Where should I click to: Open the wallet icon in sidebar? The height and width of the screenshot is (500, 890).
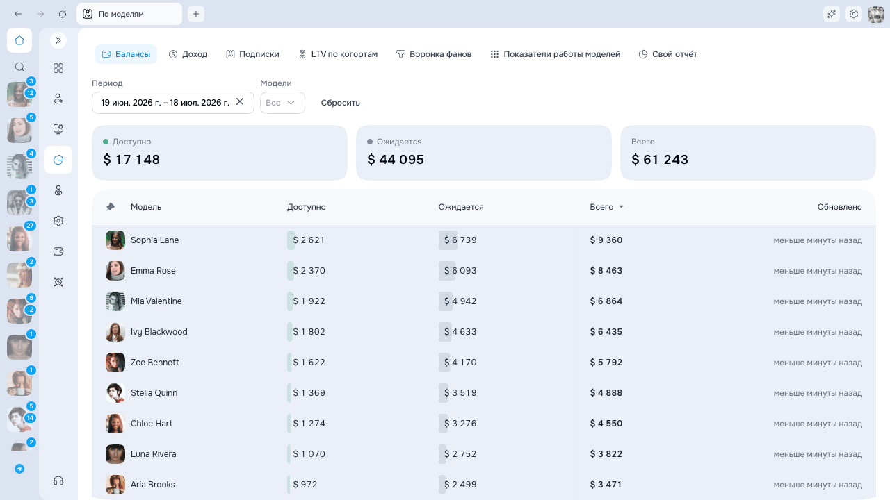coord(58,251)
